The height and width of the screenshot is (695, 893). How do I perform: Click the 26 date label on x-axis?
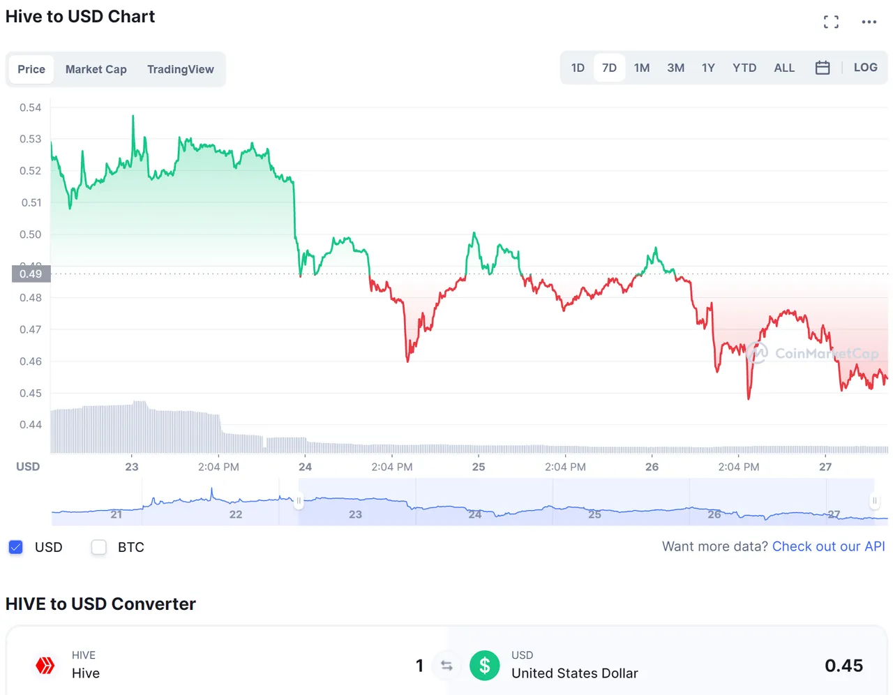[652, 467]
